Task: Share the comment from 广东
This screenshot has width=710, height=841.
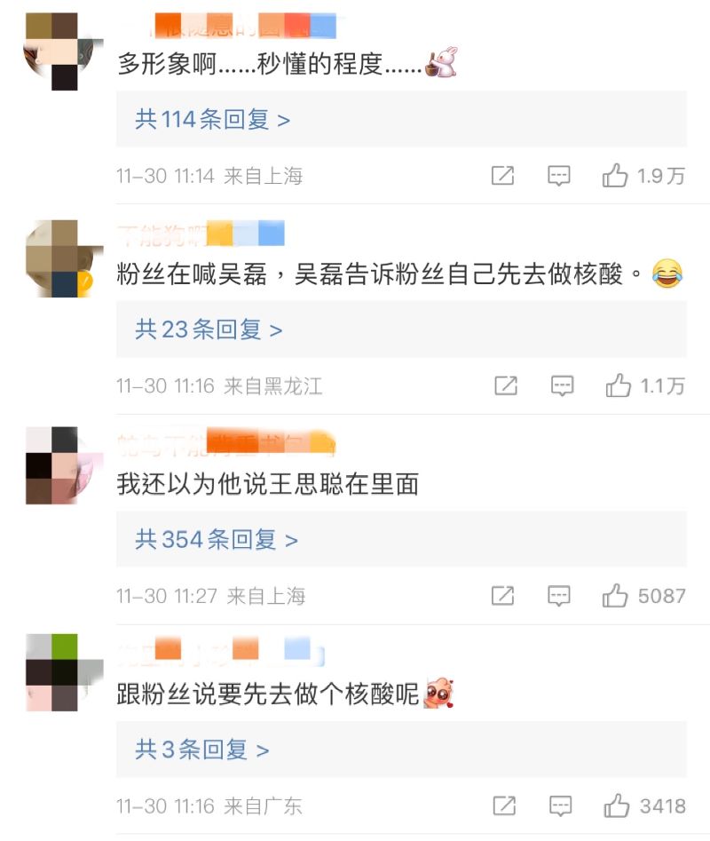Action: (504, 806)
